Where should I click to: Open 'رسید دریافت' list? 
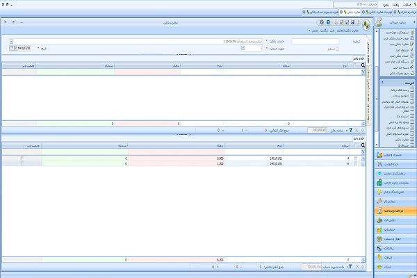pyautogui.click(x=401, y=90)
